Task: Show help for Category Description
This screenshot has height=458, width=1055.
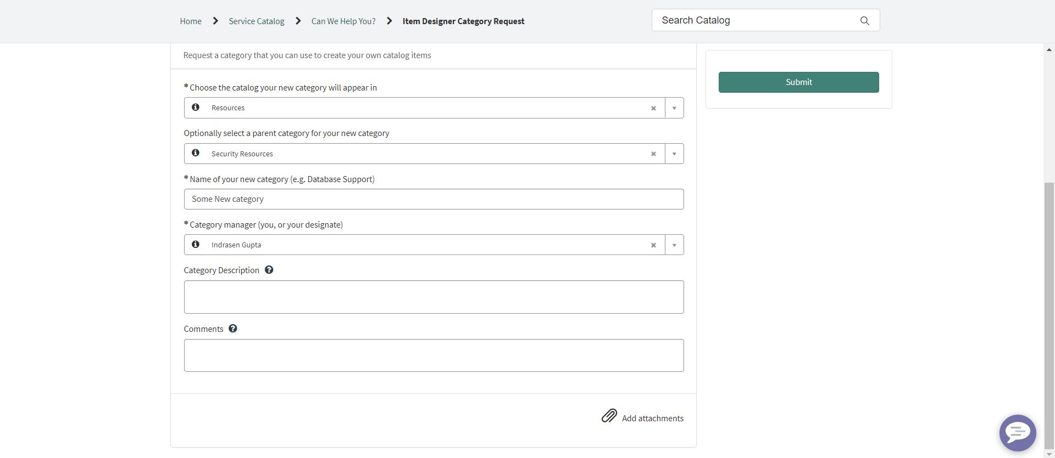Action: tap(269, 270)
